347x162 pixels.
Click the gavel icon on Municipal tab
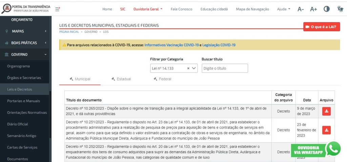click(x=71, y=79)
